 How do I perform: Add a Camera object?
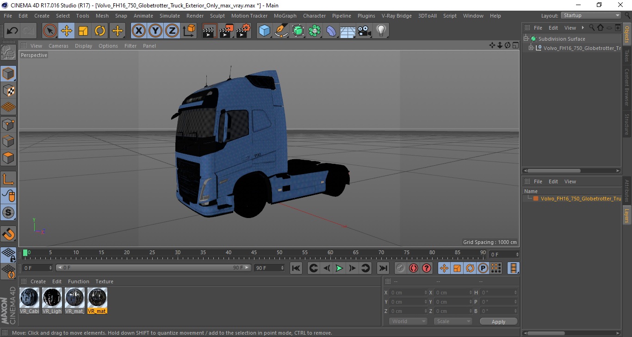(x=365, y=31)
